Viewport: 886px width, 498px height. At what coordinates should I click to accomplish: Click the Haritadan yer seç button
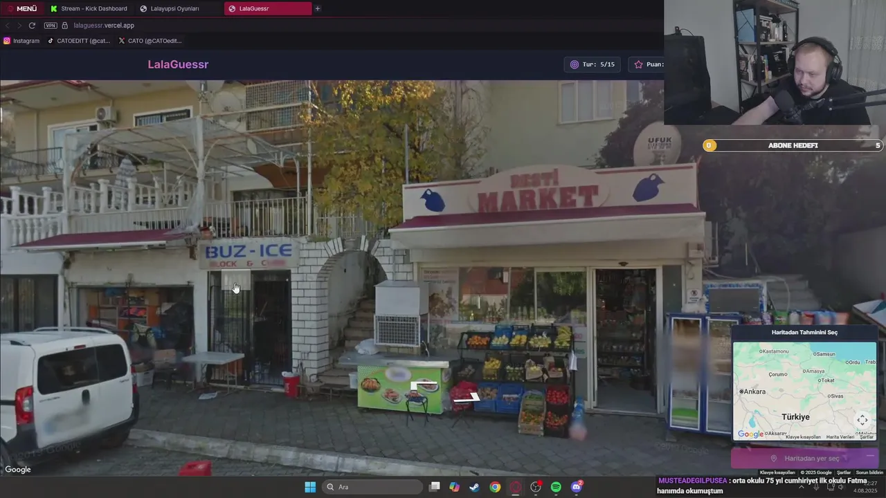pyautogui.click(x=804, y=459)
